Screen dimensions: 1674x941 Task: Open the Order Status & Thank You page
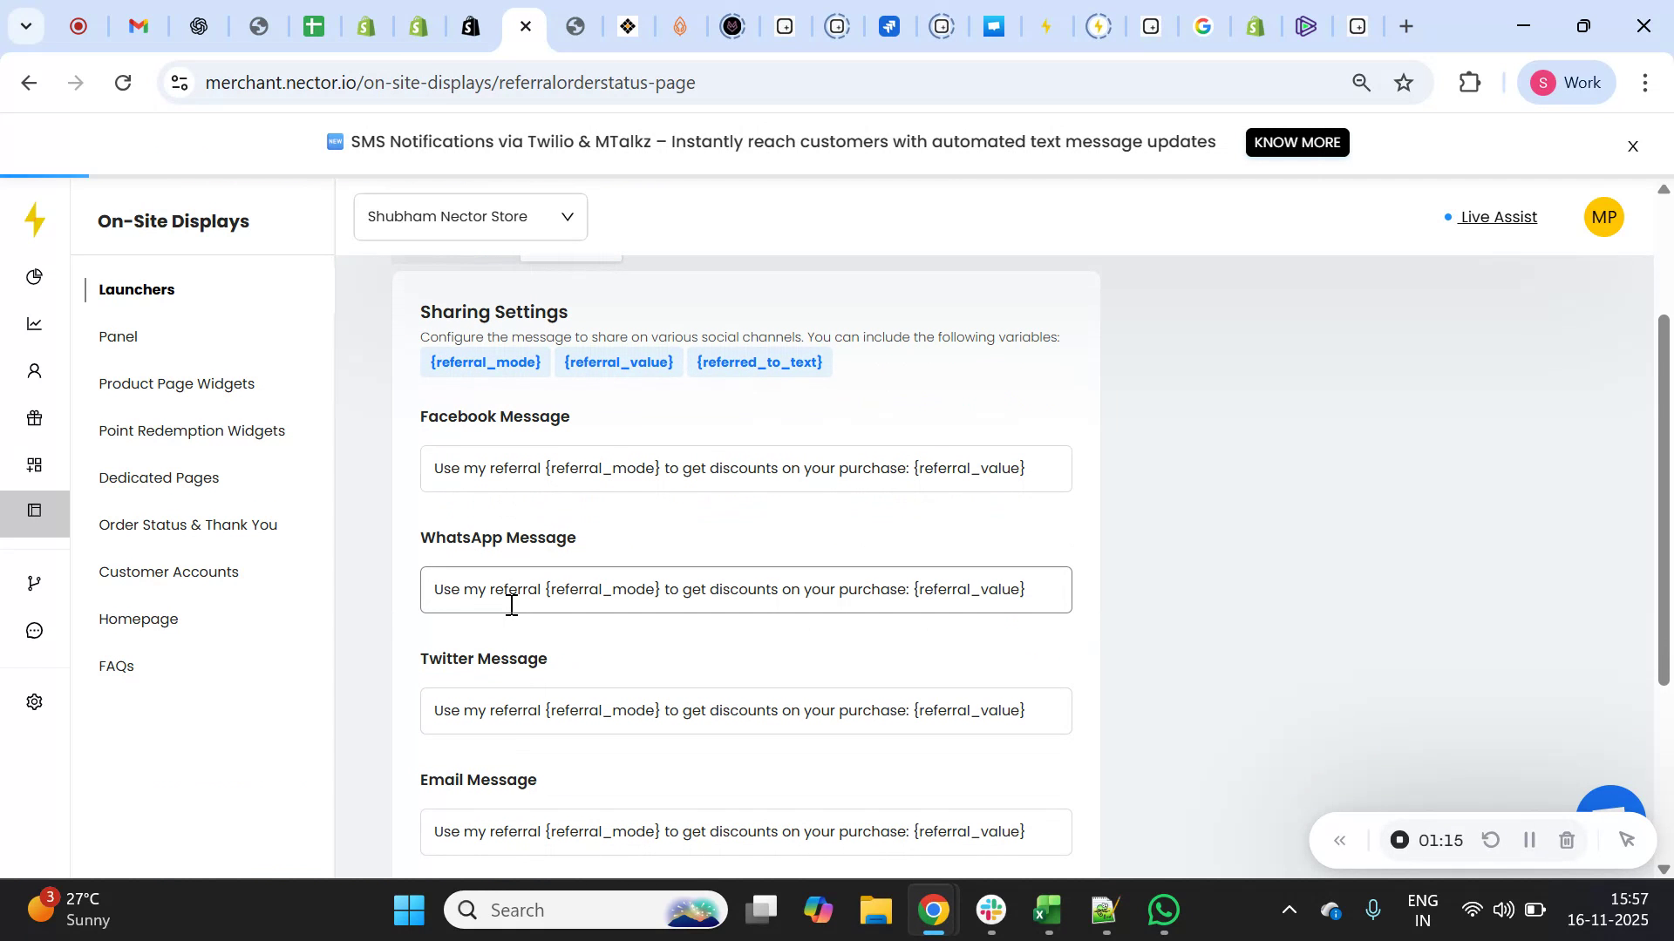187,525
